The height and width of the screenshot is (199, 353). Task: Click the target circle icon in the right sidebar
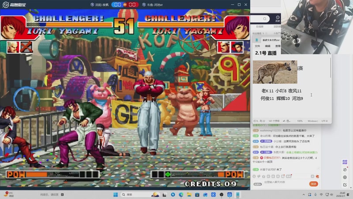point(345,177)
